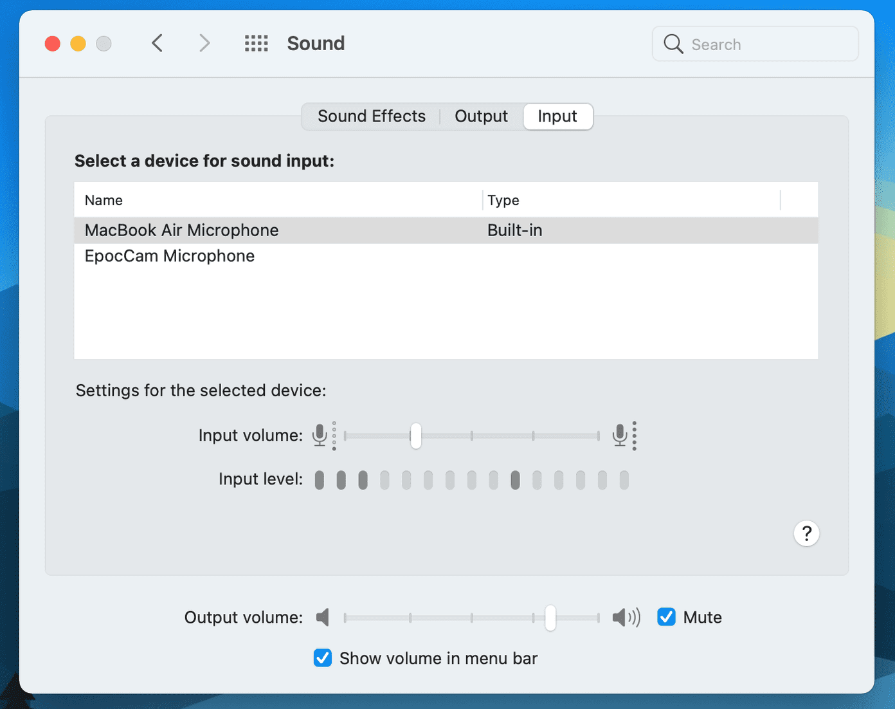Sort devices by the Name column header
The height and width of the screenshot is (709, 895).
278,200
